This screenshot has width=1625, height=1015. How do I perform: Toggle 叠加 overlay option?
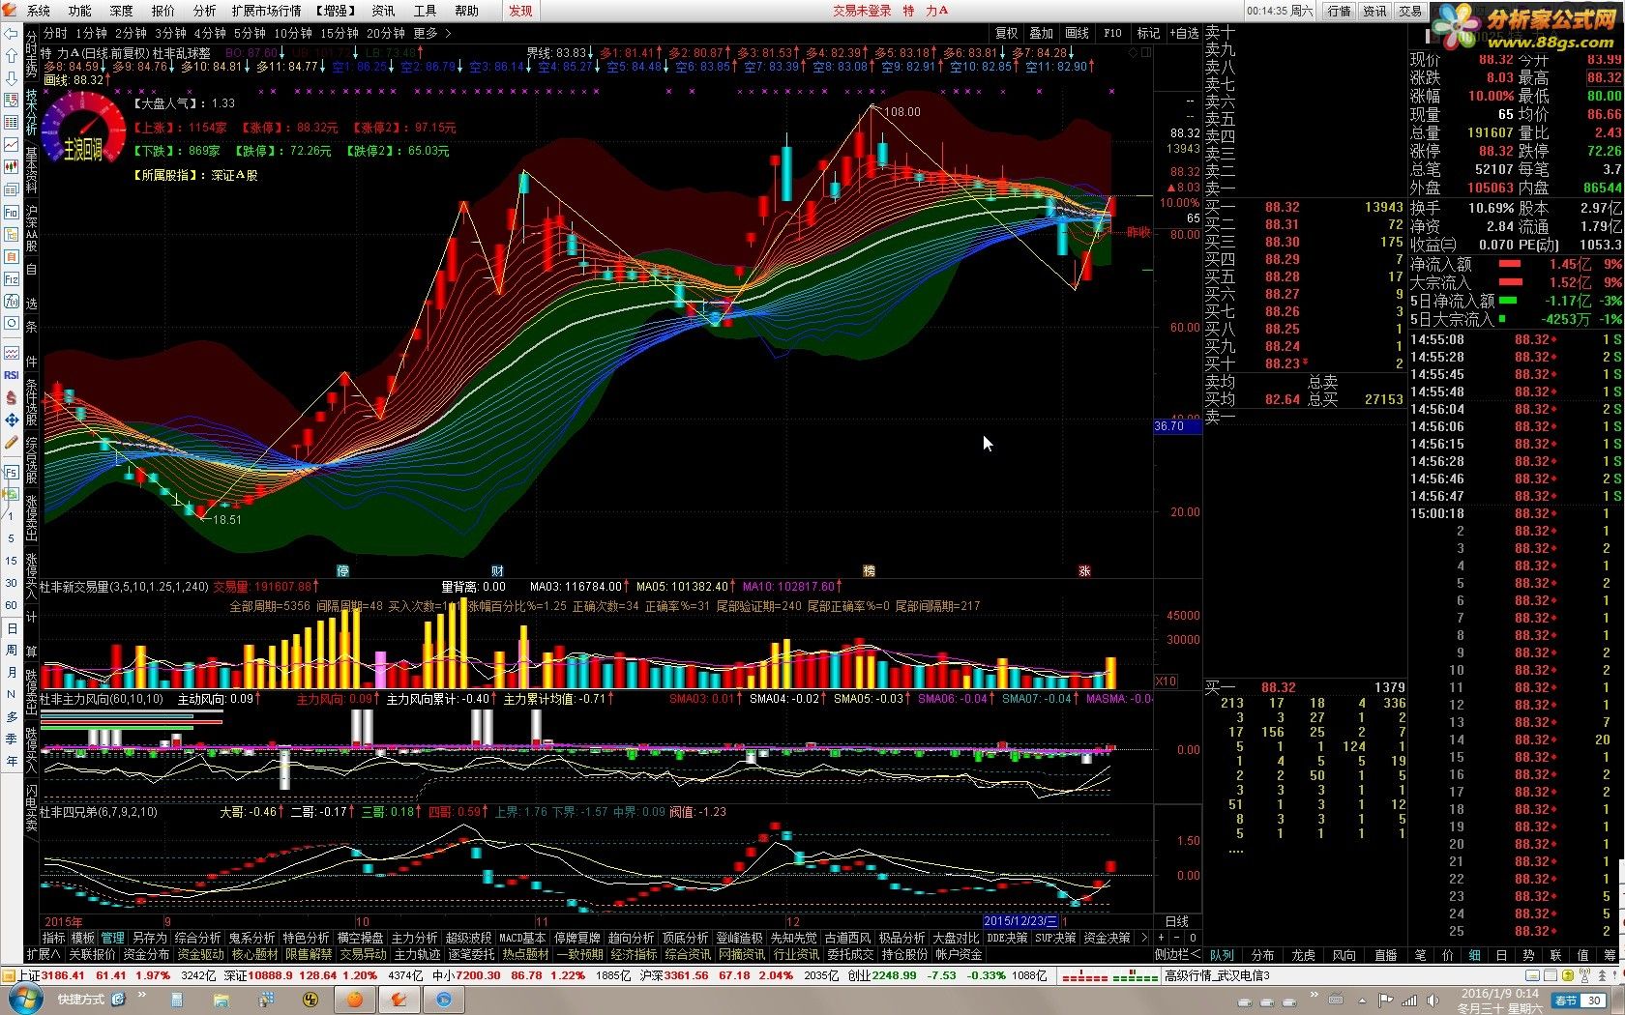pos(1042,33)
